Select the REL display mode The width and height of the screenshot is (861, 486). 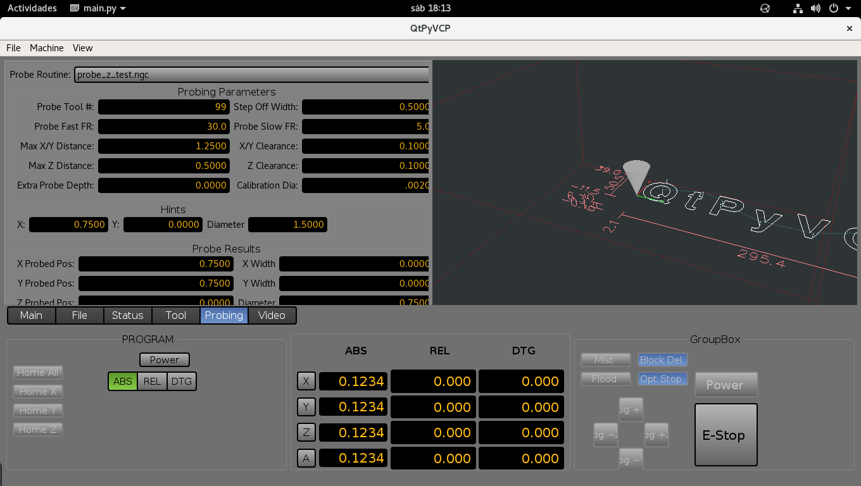pos(152,381)
